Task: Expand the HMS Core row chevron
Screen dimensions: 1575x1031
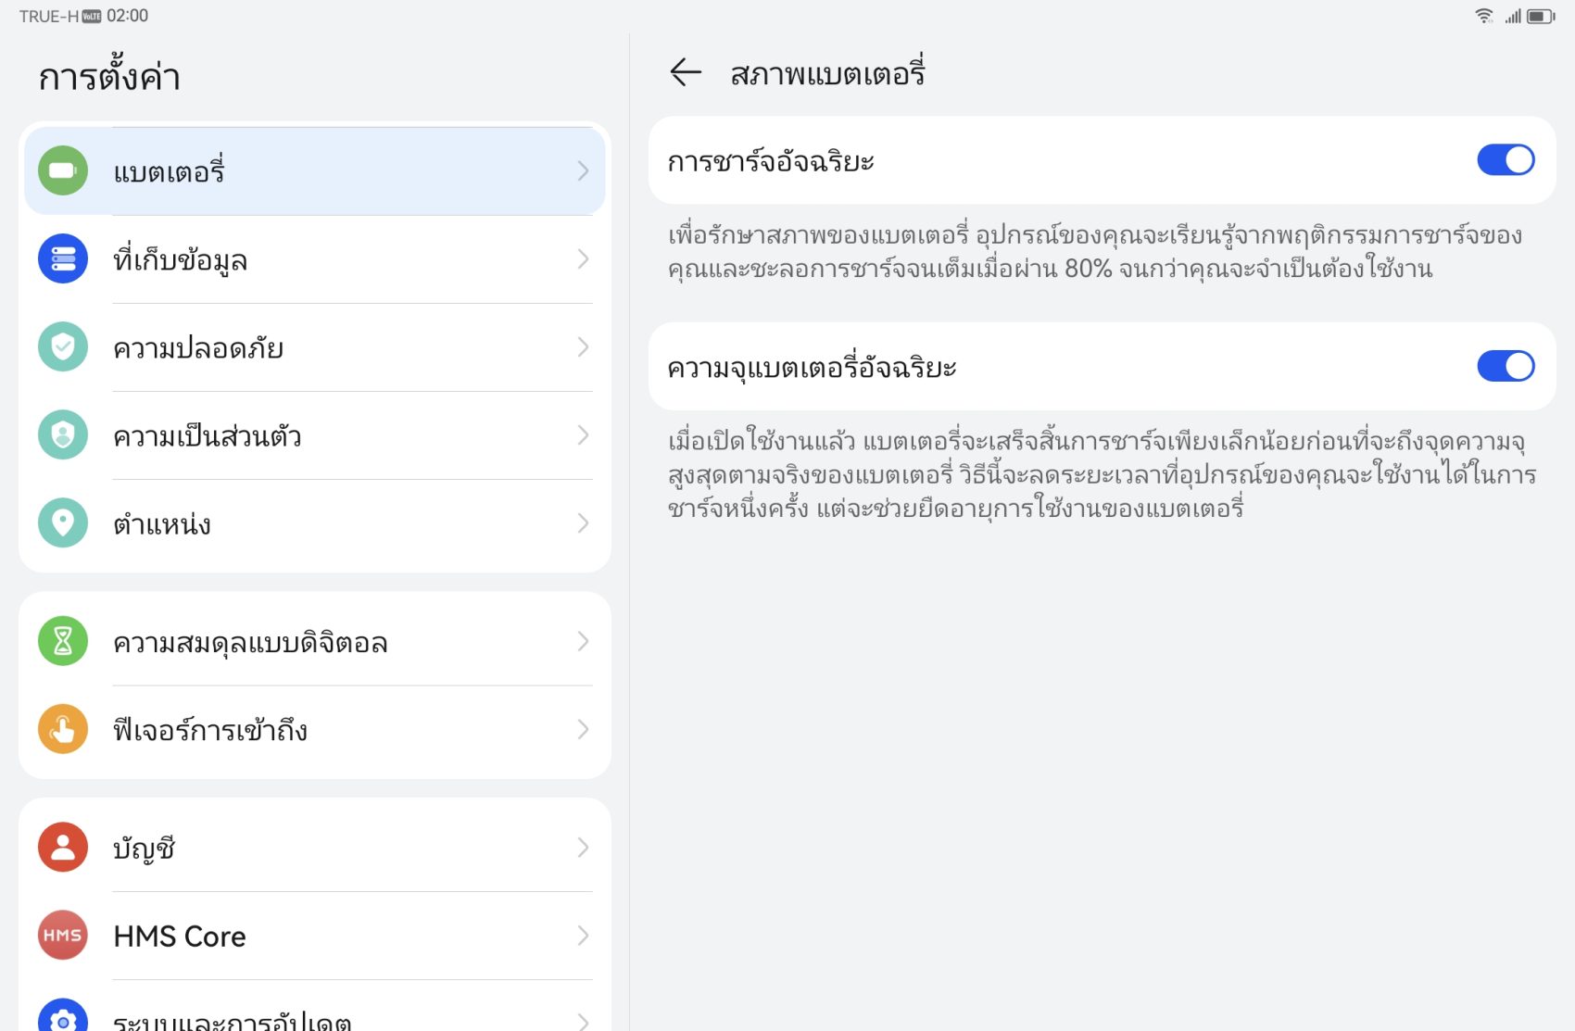Action: pyautogui.click(x=583, y=935)
